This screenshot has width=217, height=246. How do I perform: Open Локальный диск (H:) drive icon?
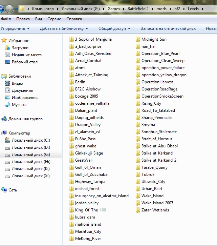(x=7, y=162)
